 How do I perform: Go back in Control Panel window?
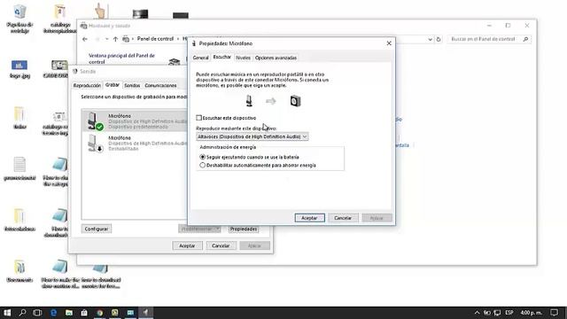(x=85, y=39)
